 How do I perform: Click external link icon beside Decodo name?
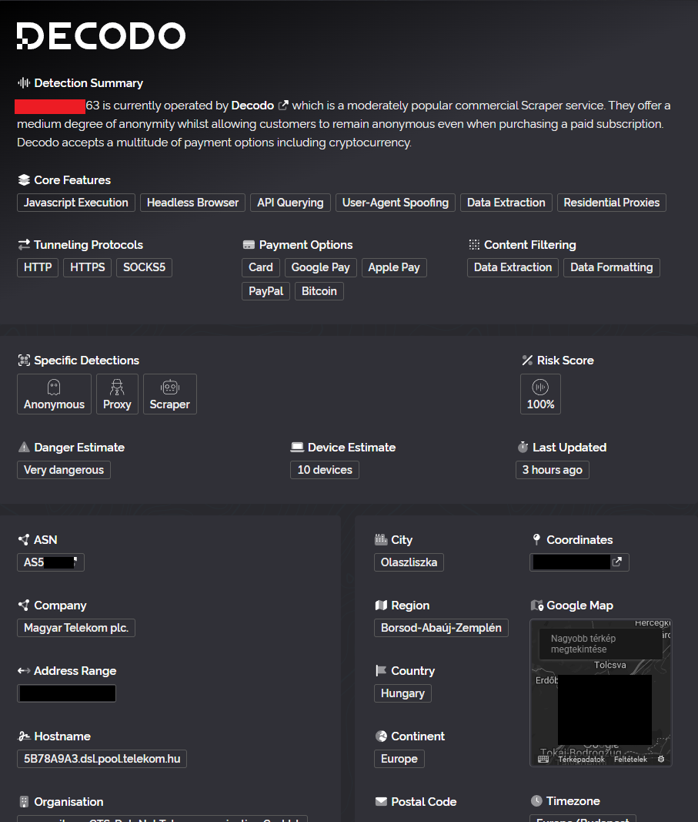point(283,106)
